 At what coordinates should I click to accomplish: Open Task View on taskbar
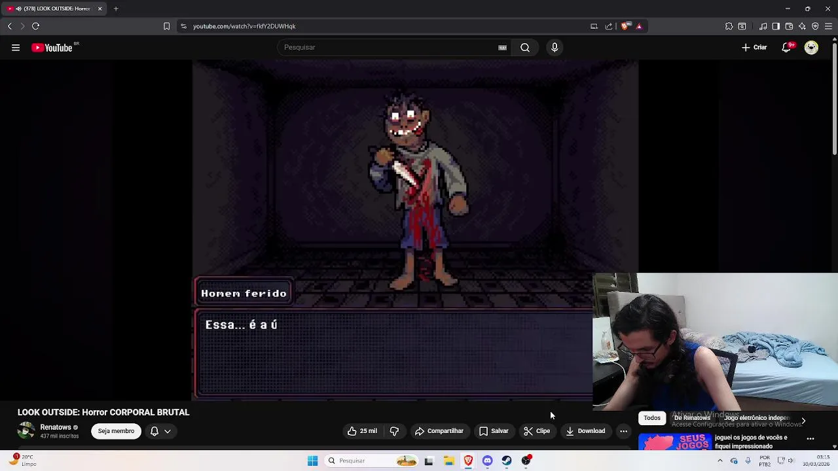click(x=429, y=461)
